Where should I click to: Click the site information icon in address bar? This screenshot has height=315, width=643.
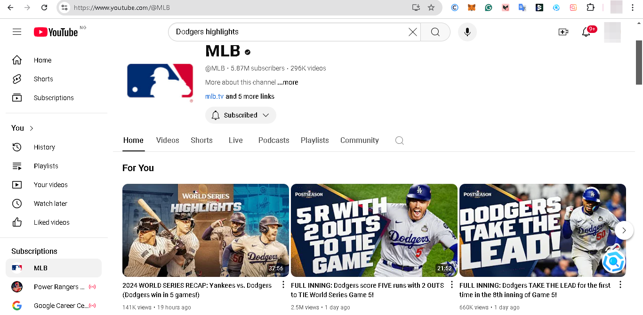64,8
